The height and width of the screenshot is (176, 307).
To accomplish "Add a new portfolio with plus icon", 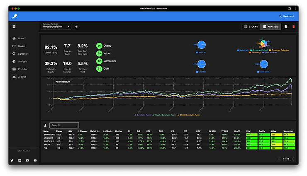I will tap(76, 27).
